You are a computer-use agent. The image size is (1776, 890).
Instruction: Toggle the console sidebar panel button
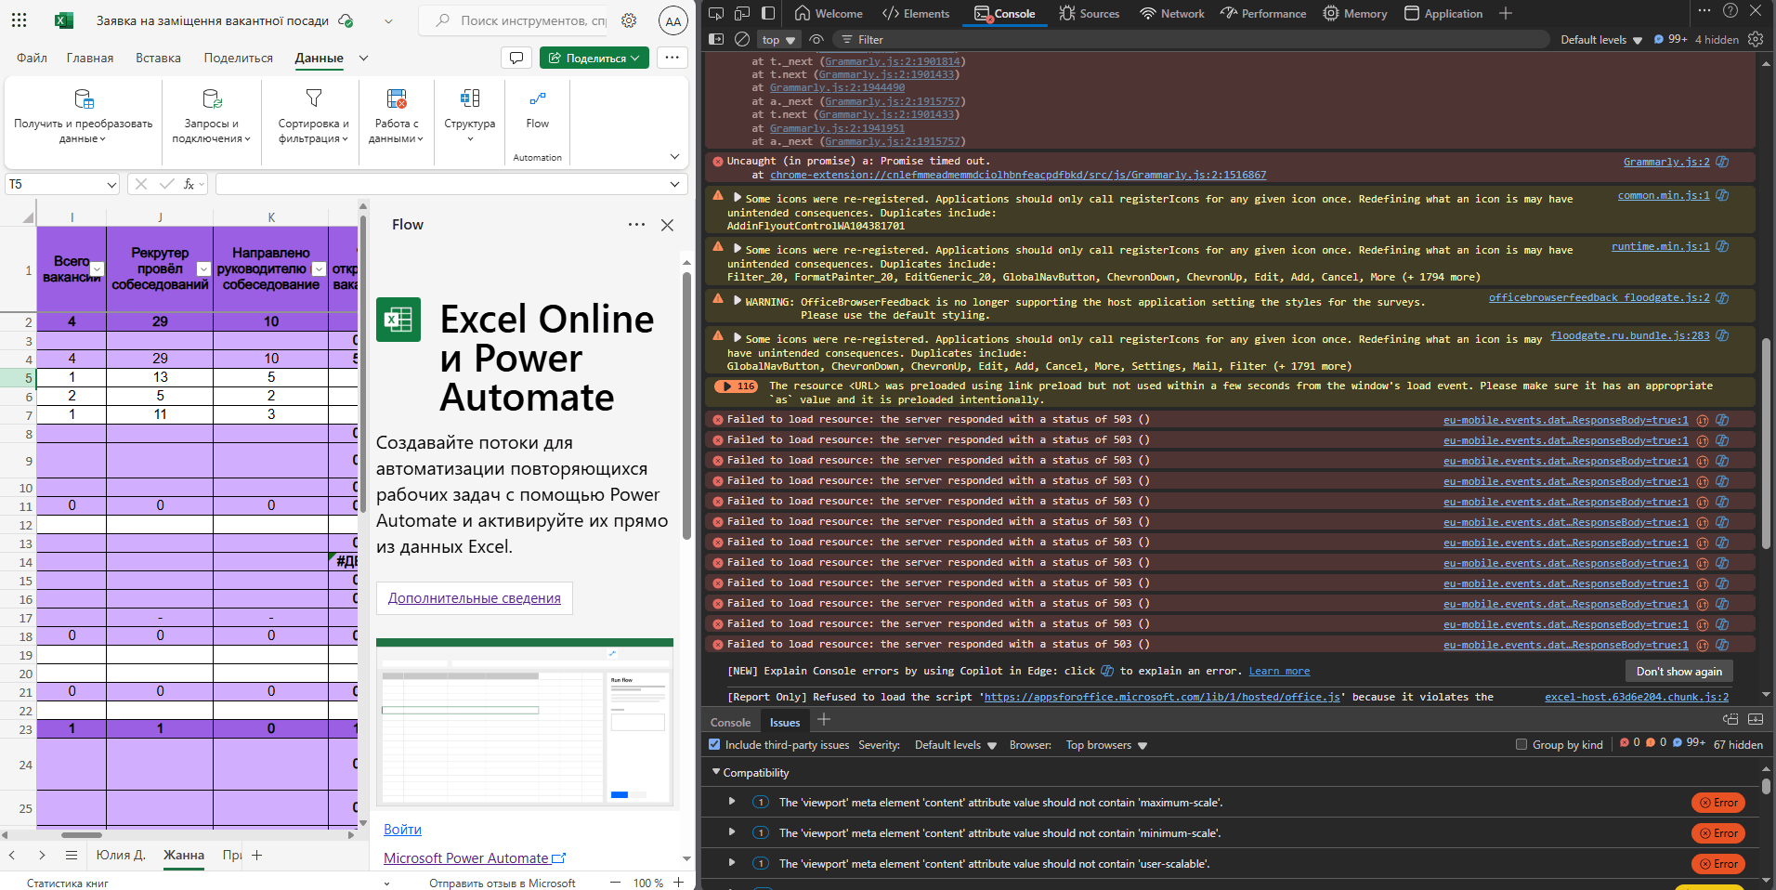tap(716, 39)
